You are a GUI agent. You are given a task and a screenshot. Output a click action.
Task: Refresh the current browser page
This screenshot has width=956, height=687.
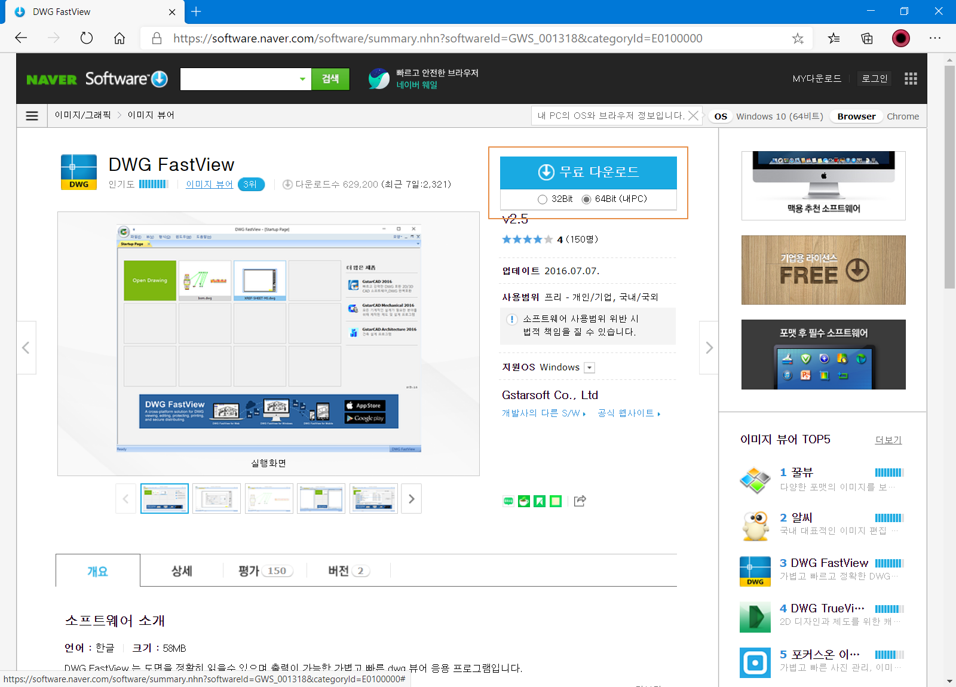(x=87, y=38)
